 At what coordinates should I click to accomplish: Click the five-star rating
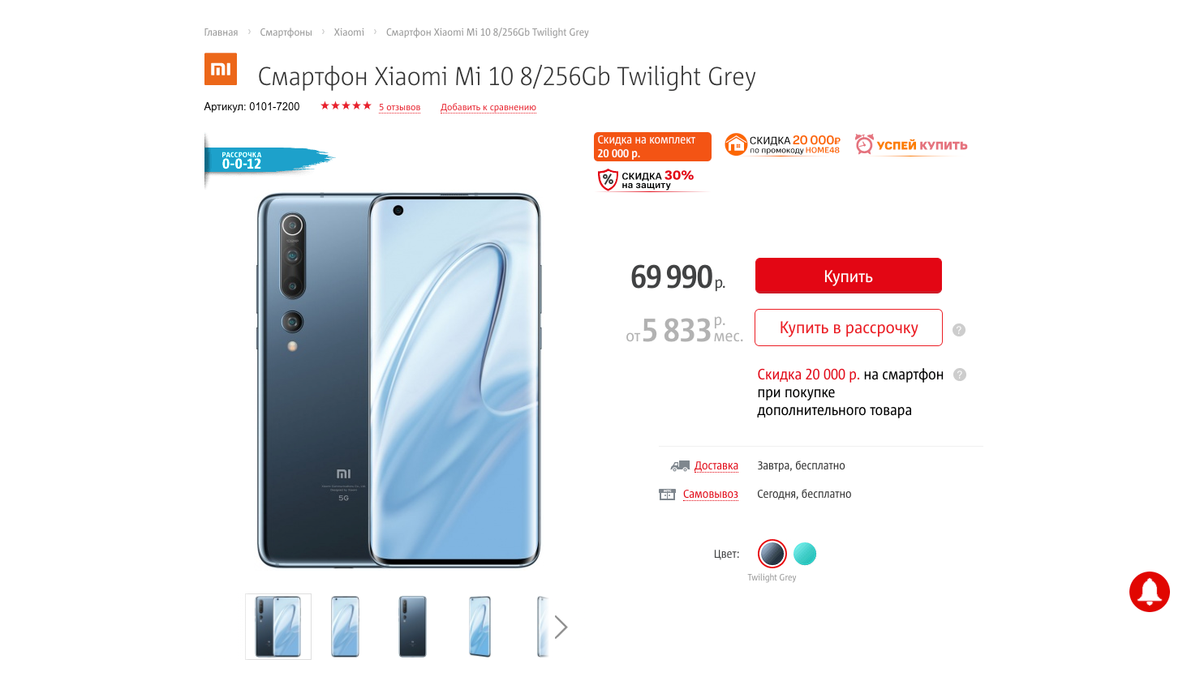pyautogui.click(x=346, y=106)
